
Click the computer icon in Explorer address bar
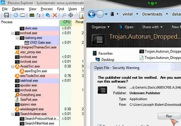[112, 14]
